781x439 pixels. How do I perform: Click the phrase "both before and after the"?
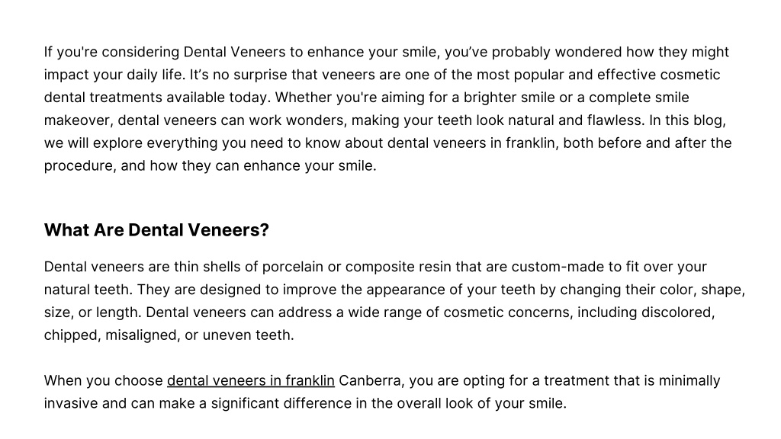648,143
